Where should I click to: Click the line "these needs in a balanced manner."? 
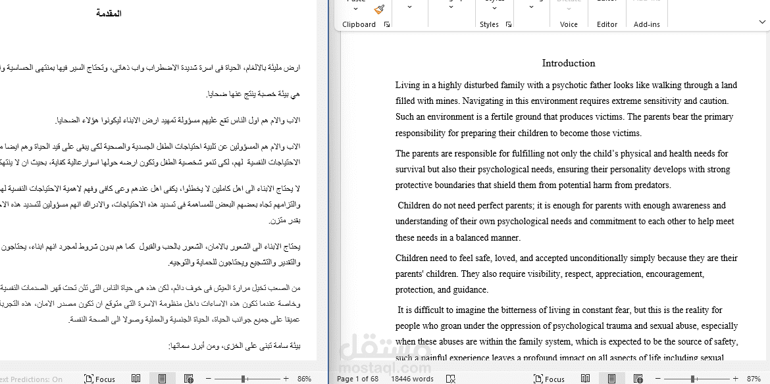tap(457, 238)
